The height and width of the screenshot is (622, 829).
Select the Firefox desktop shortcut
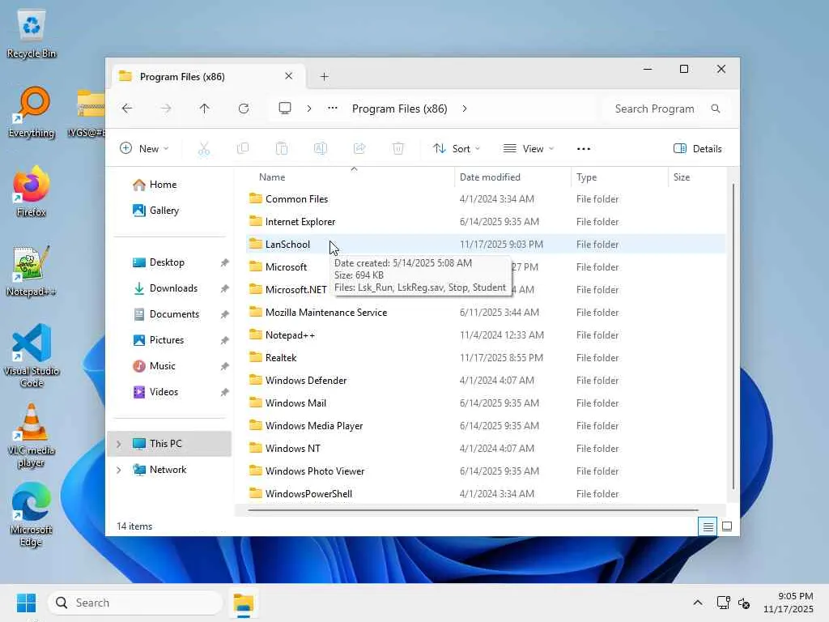coord(32,191)
